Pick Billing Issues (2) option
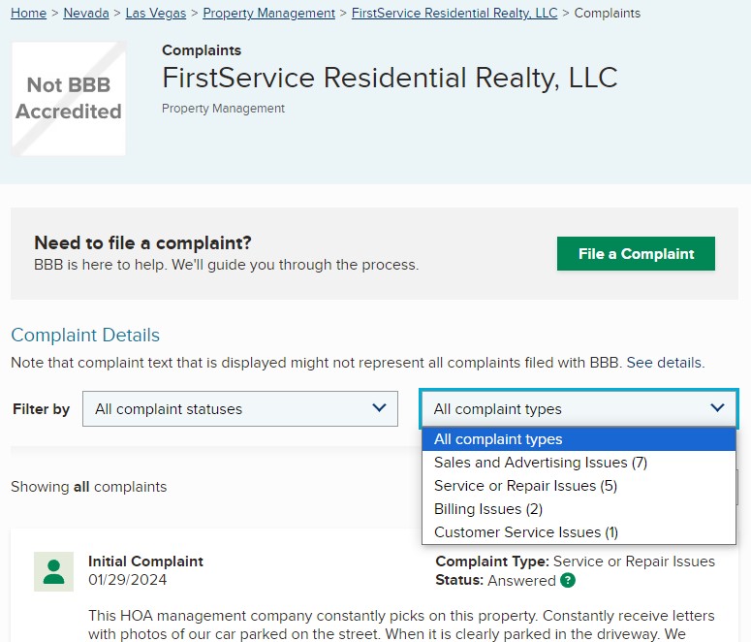Viewport: 751px width, 642px height. tap(579, 509)
